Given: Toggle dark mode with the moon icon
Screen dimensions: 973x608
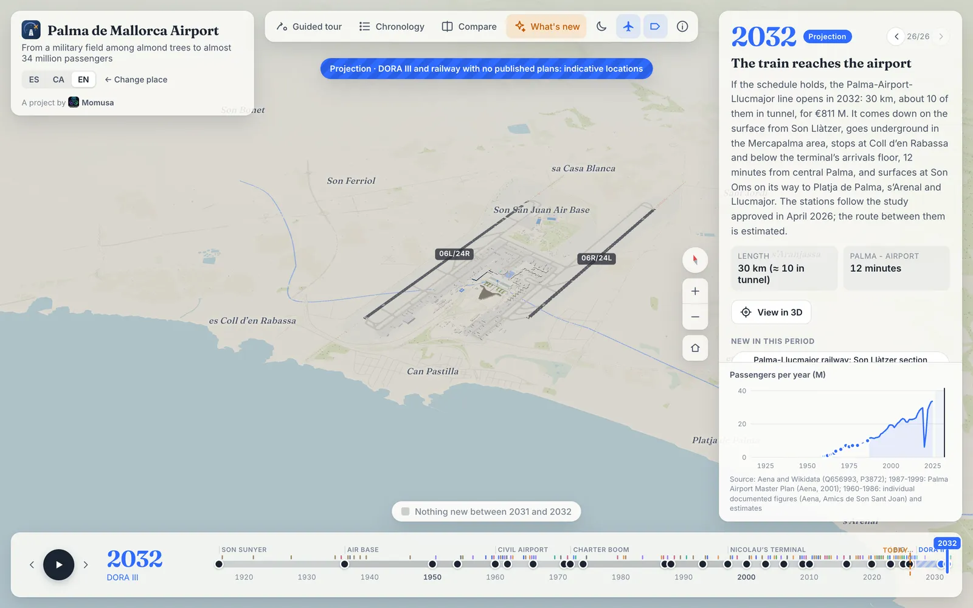Looking at the screenshot, I should pyautogui.click(x=601, y=27).
